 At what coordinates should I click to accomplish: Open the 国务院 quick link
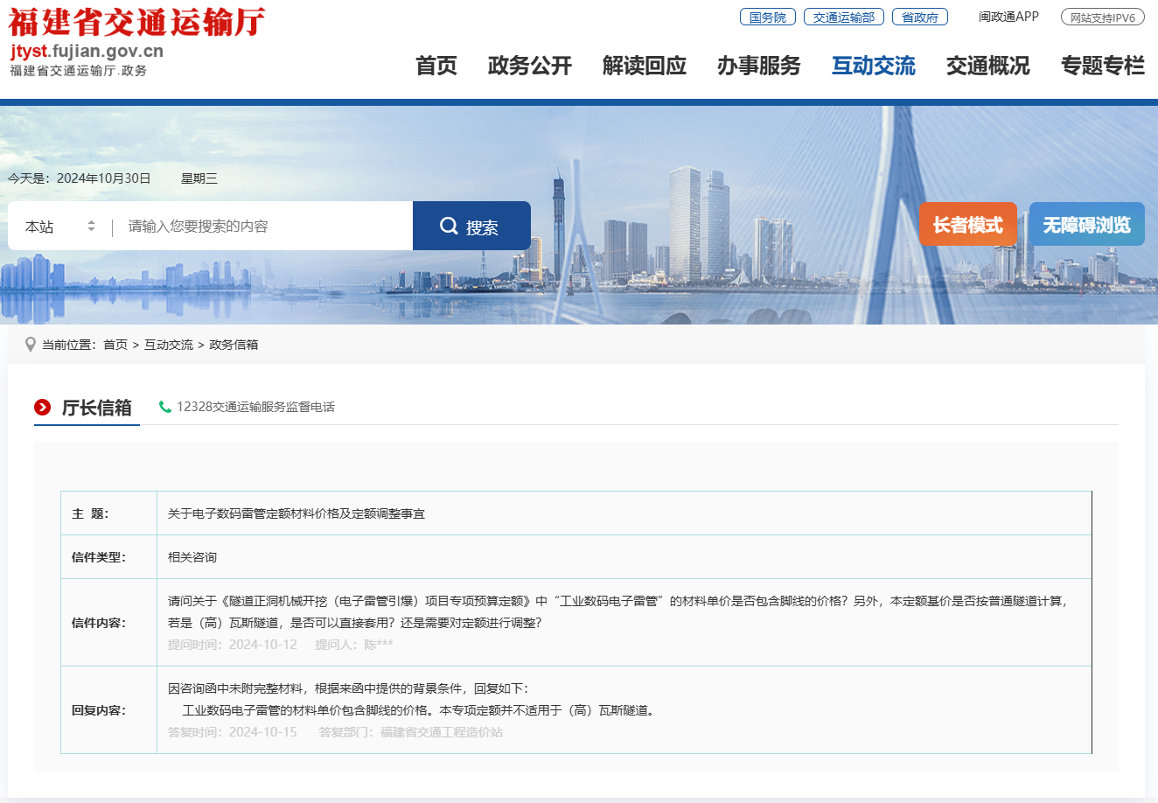tap(767, 16)
